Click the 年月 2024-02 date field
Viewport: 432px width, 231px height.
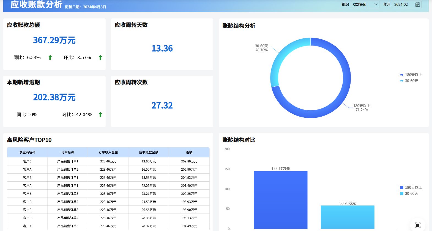coord(407,4)
